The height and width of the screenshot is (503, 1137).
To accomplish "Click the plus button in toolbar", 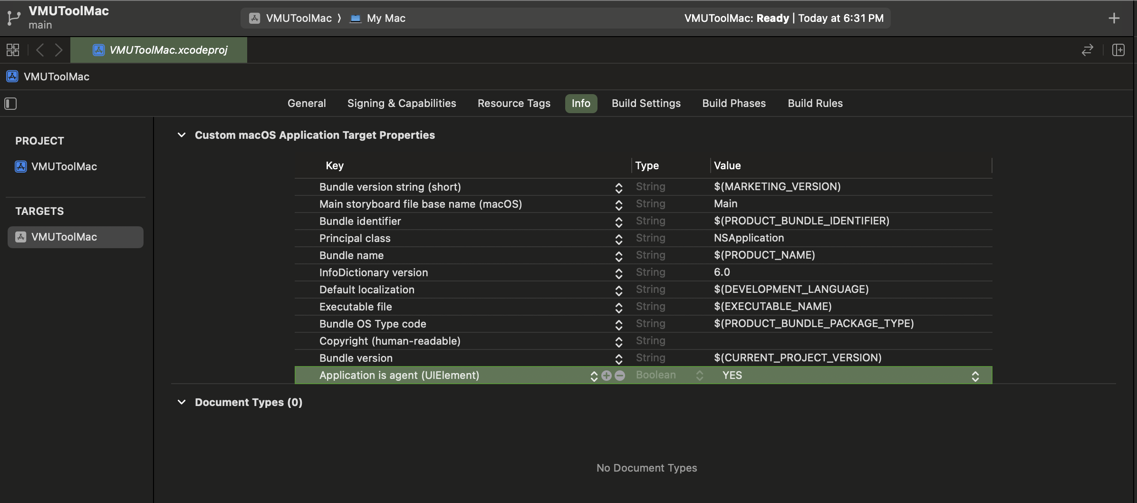I will click(x=1114, y=18).
